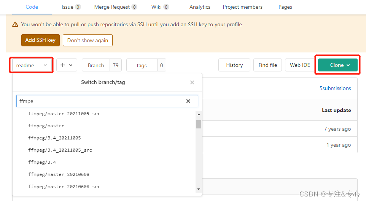Select branch ffmpeg/3.4_20211005_src

pyautogui.click(x=60, y=150)
